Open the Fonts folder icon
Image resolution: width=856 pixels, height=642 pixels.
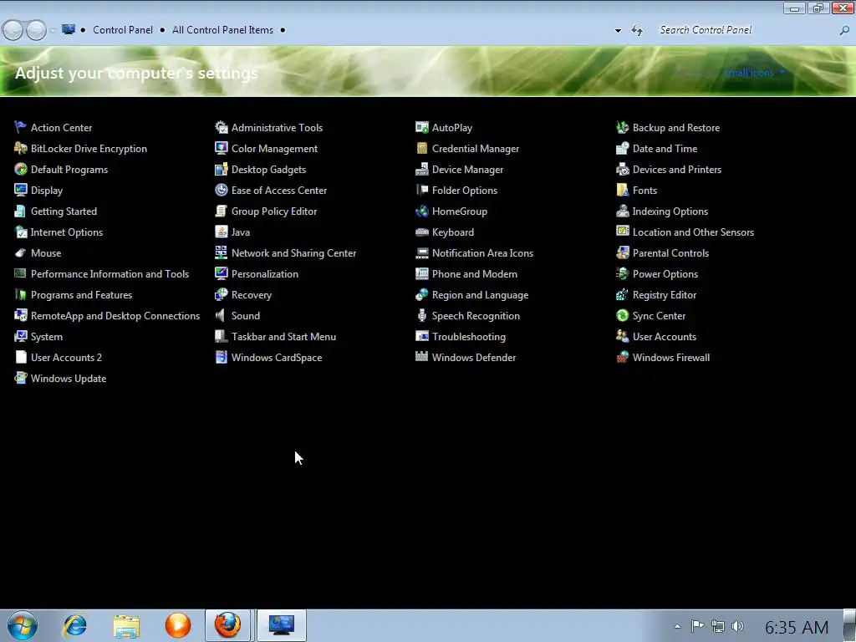[x=622, y=190]
